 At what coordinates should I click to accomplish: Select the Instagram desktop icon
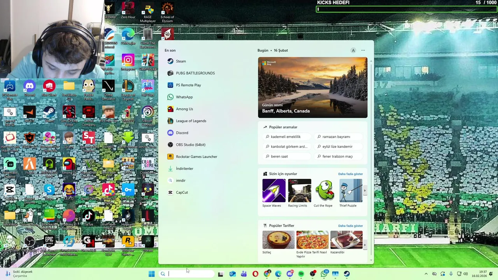(x=128, y=63)
